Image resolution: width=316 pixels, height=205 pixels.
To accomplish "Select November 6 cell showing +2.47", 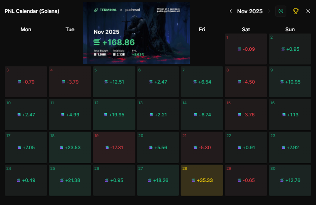I will [x=158, y=82].
